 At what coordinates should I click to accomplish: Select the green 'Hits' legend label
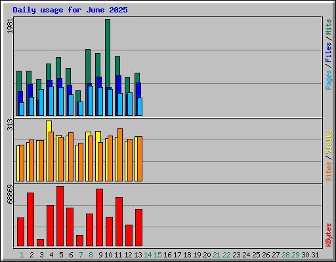328,27
